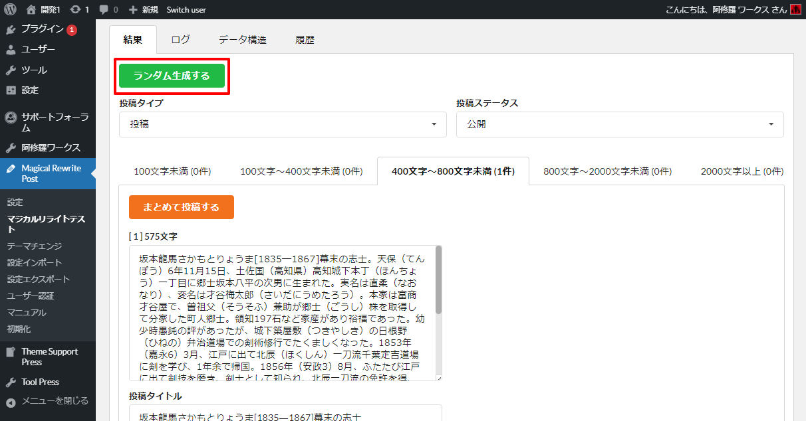Select the 800文字～2000文字未満 tab

607,171
